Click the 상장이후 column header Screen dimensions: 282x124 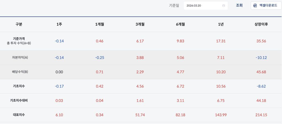(x=261, y=24)
